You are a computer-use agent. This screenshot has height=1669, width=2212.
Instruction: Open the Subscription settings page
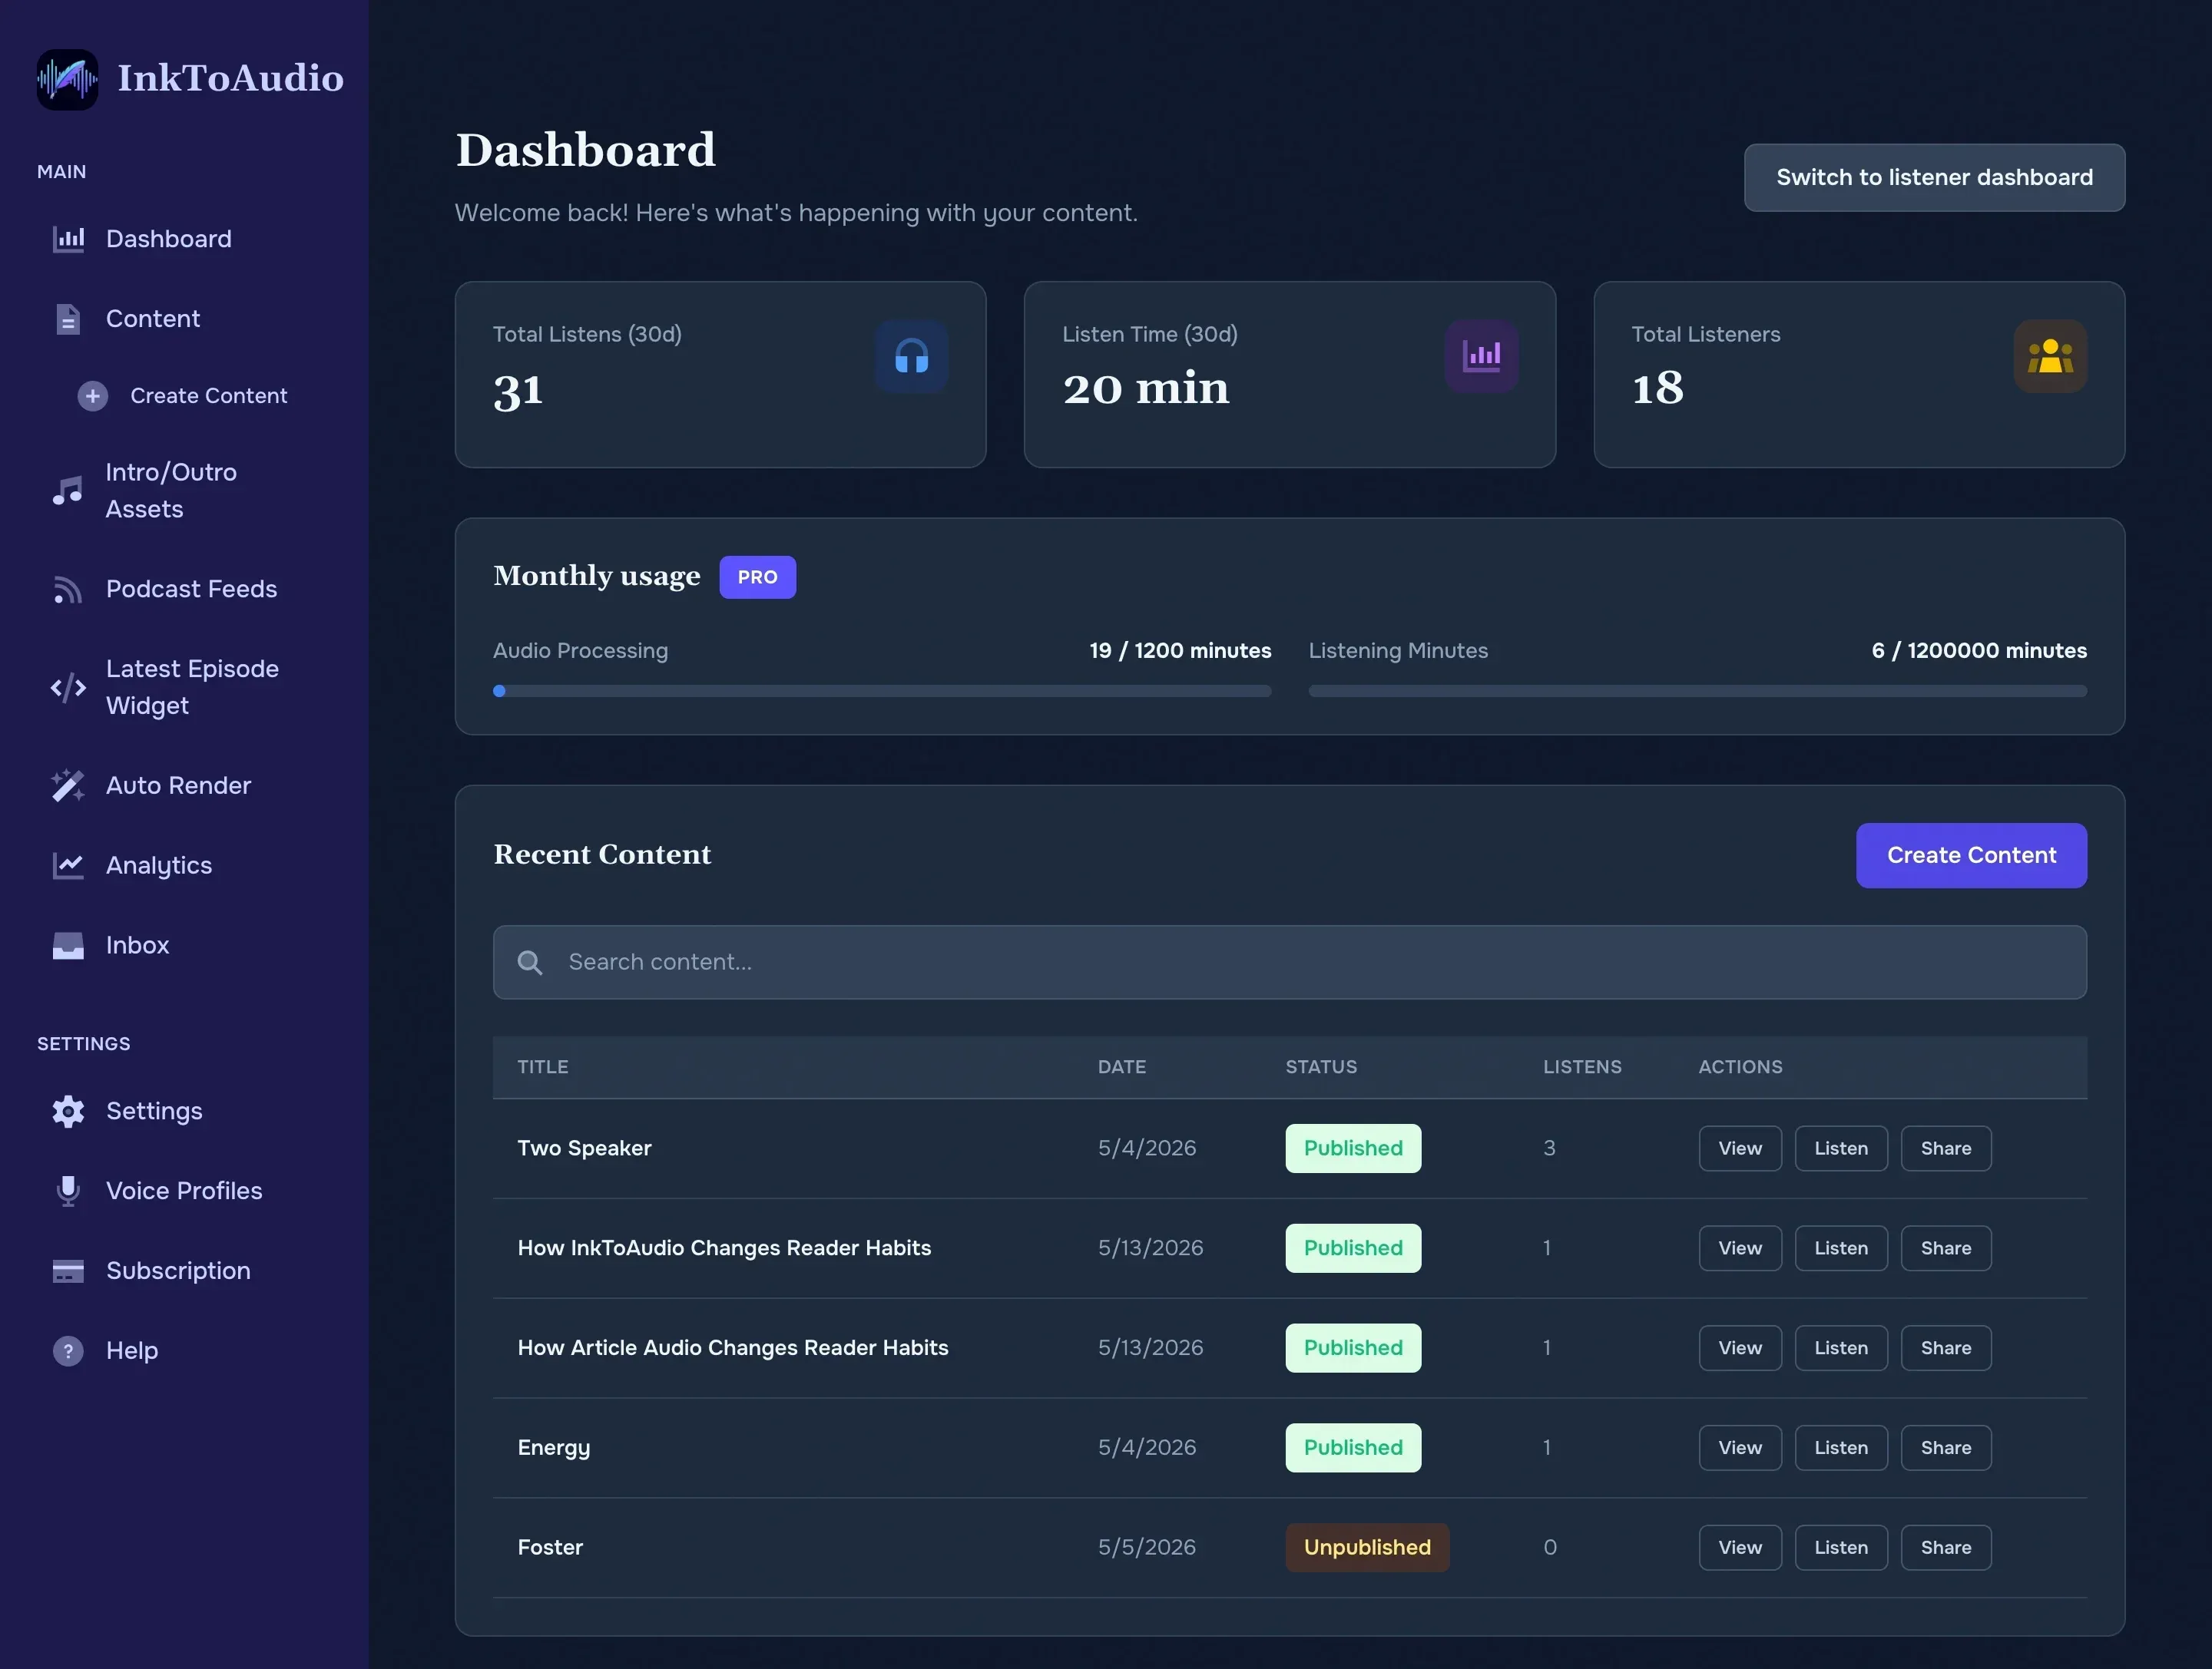pyautogui.click(x=178, y=1271)
